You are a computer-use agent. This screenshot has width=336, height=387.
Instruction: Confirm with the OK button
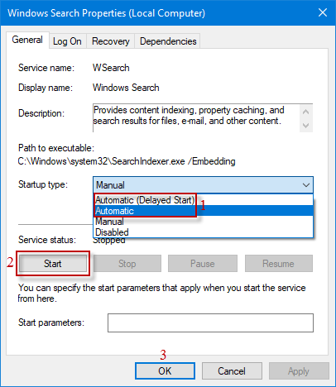click(x=165, y=371)
